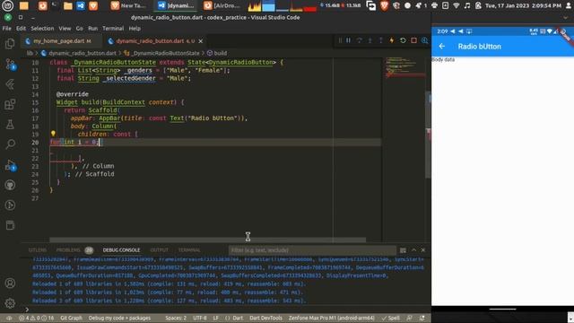Click the lib folder breadcrumb

30,53
